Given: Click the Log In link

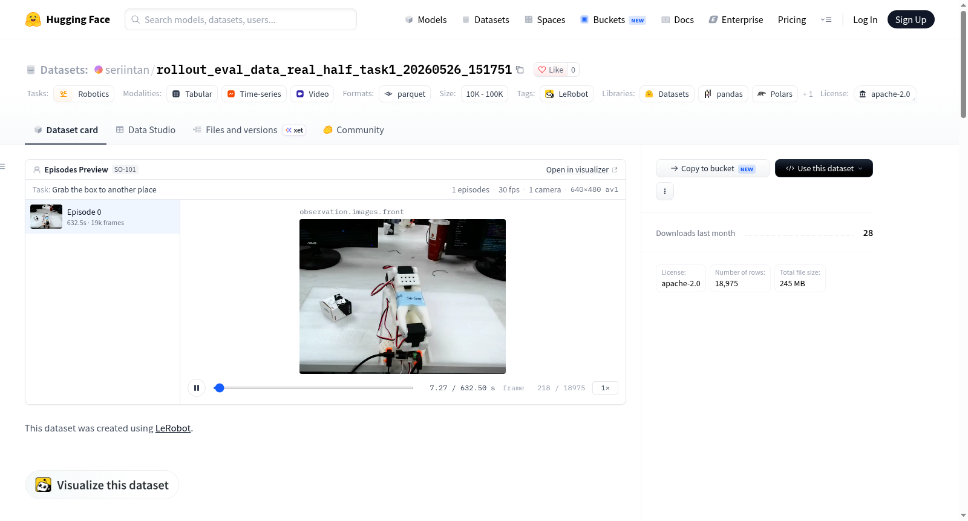Looking at the screenshot, I should coord(865,20).
